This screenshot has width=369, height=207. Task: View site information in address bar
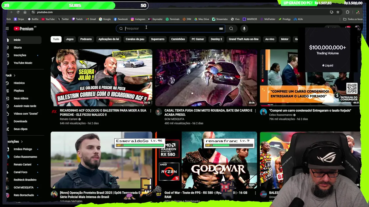click(x=33, y=12)
